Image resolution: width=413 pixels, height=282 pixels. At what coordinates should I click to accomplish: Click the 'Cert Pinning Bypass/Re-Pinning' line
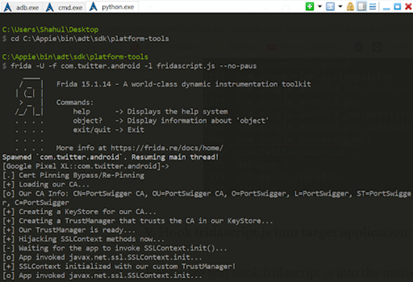(73, 175)
